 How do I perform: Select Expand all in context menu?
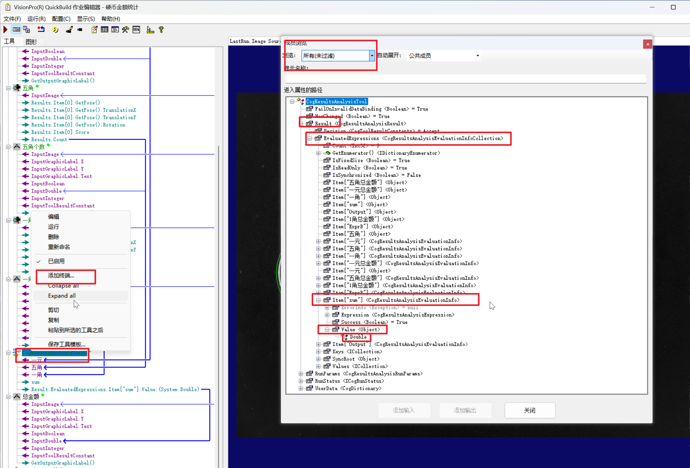click(62, 296)
